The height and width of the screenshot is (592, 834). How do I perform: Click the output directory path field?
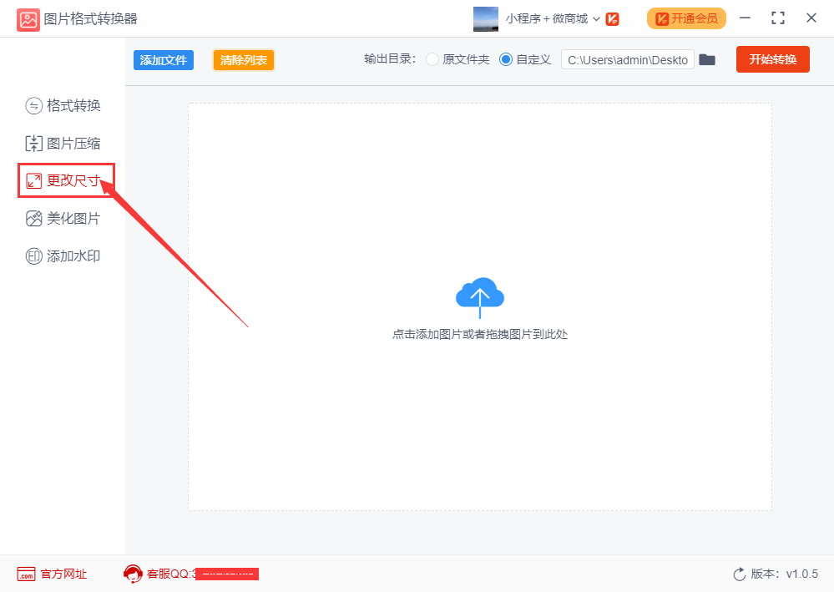click(x=628, y=59)
